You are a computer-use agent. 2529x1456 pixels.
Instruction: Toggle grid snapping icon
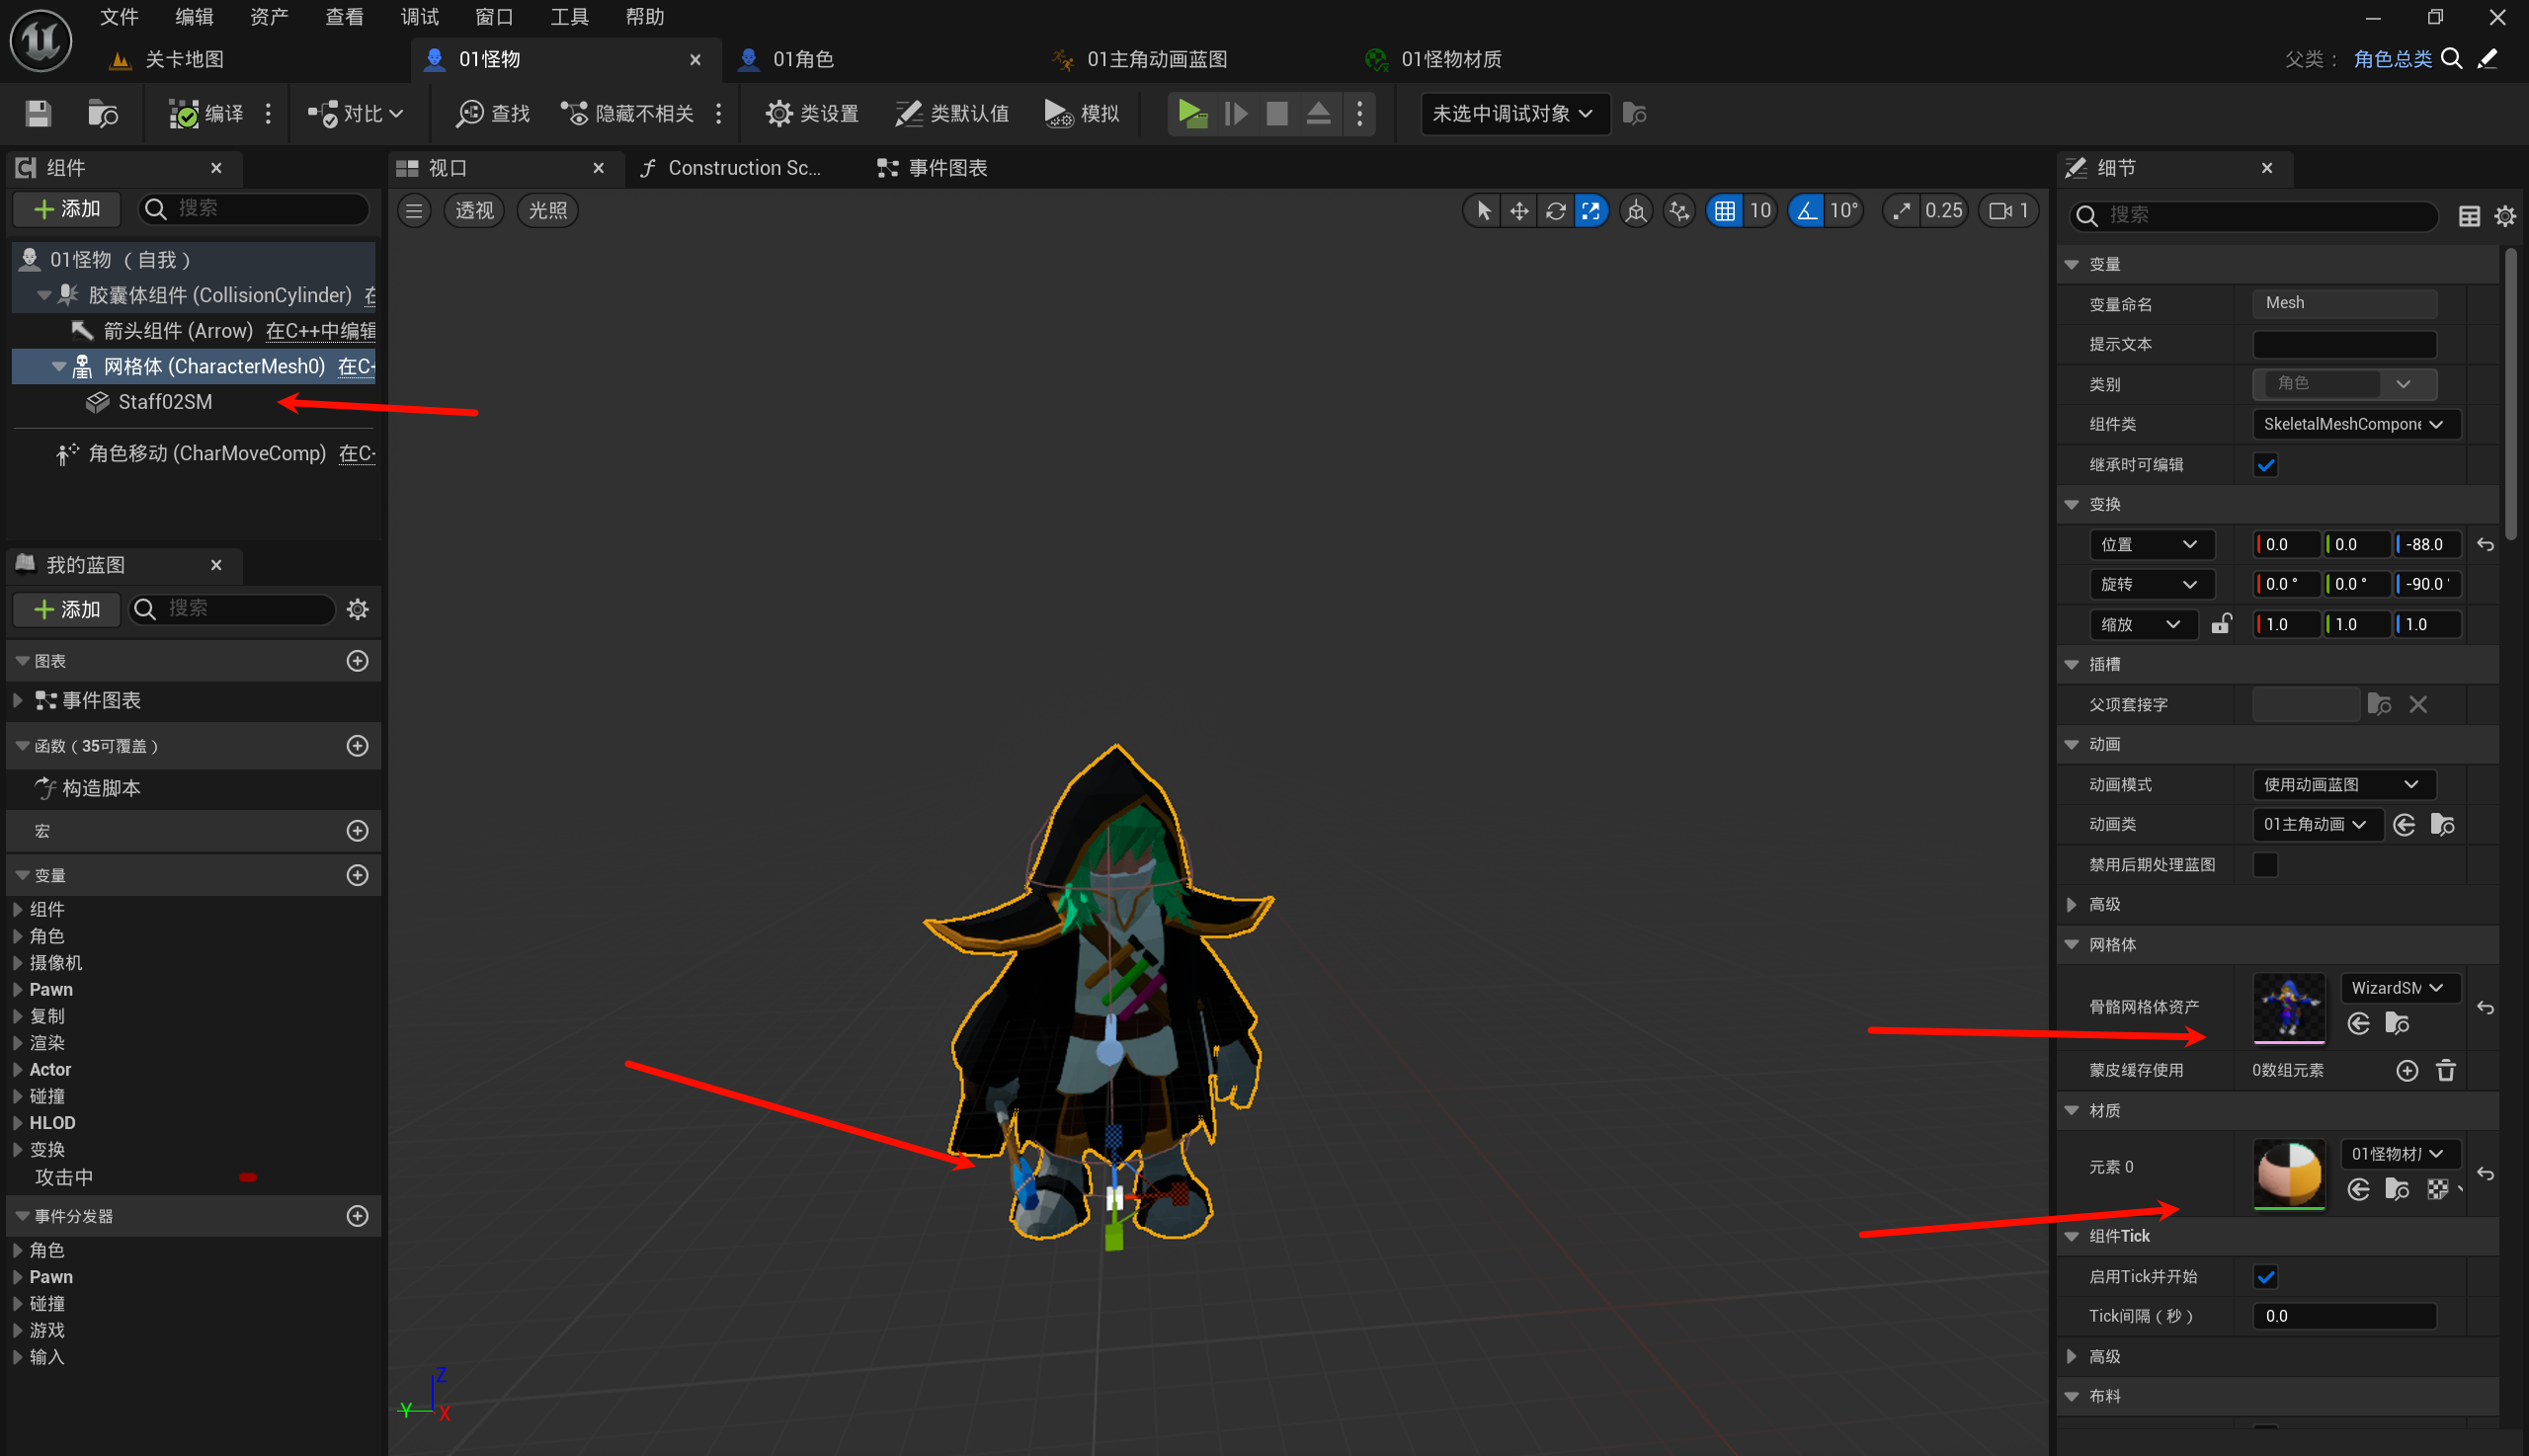(1725, 211)
